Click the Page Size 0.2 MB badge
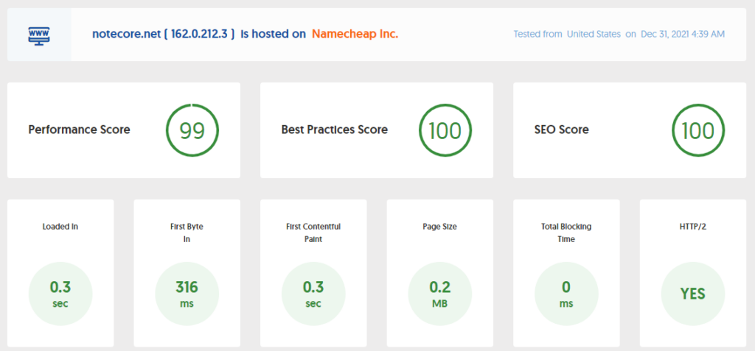 [439, 294]
